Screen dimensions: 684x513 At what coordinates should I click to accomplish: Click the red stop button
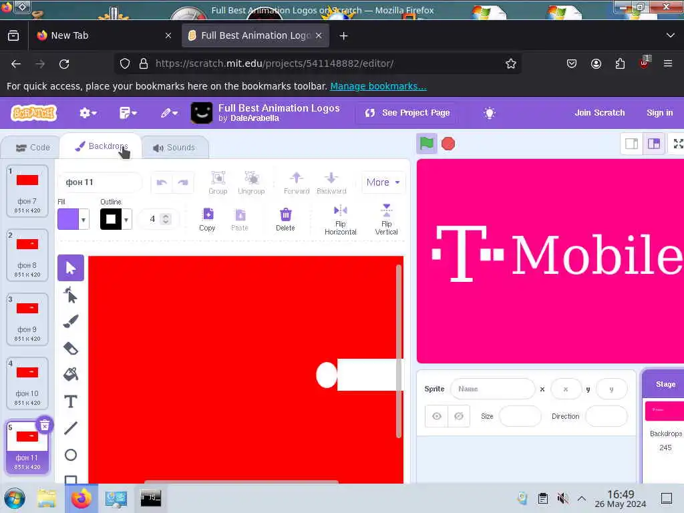pyautogui.click(x=448, y=144)
